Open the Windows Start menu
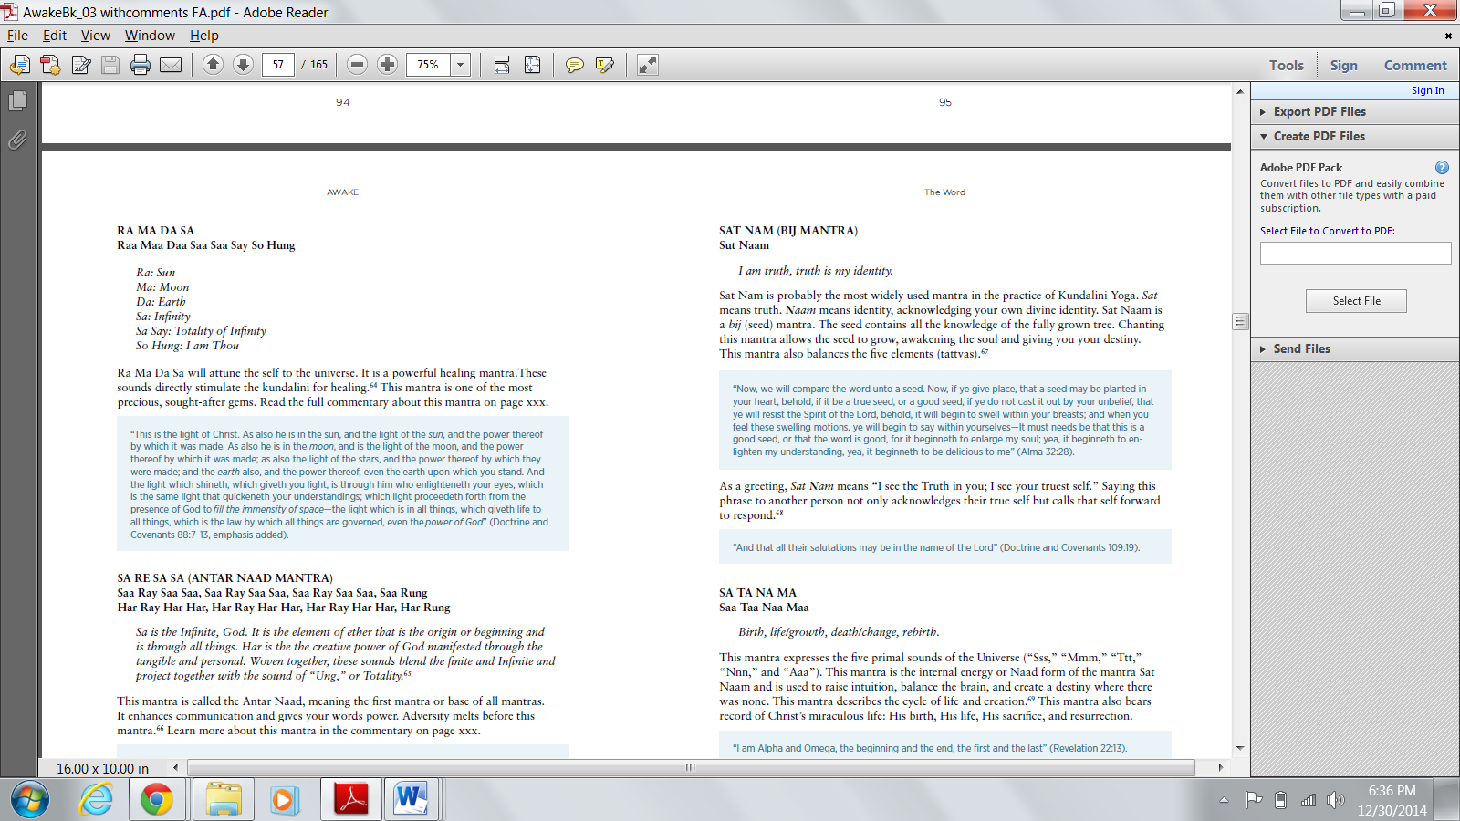 tap(30, 799)
